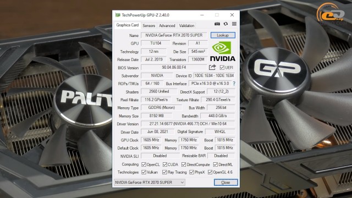Click Default Clock row Memory 1750 MHz
352x198 pixels.
click(x=189, y=148)
